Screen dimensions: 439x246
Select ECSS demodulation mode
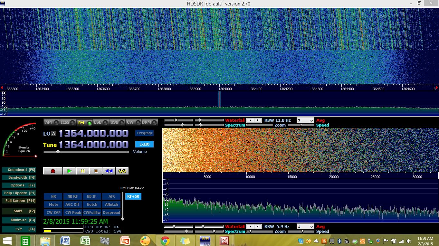click(x=68, y=122)
